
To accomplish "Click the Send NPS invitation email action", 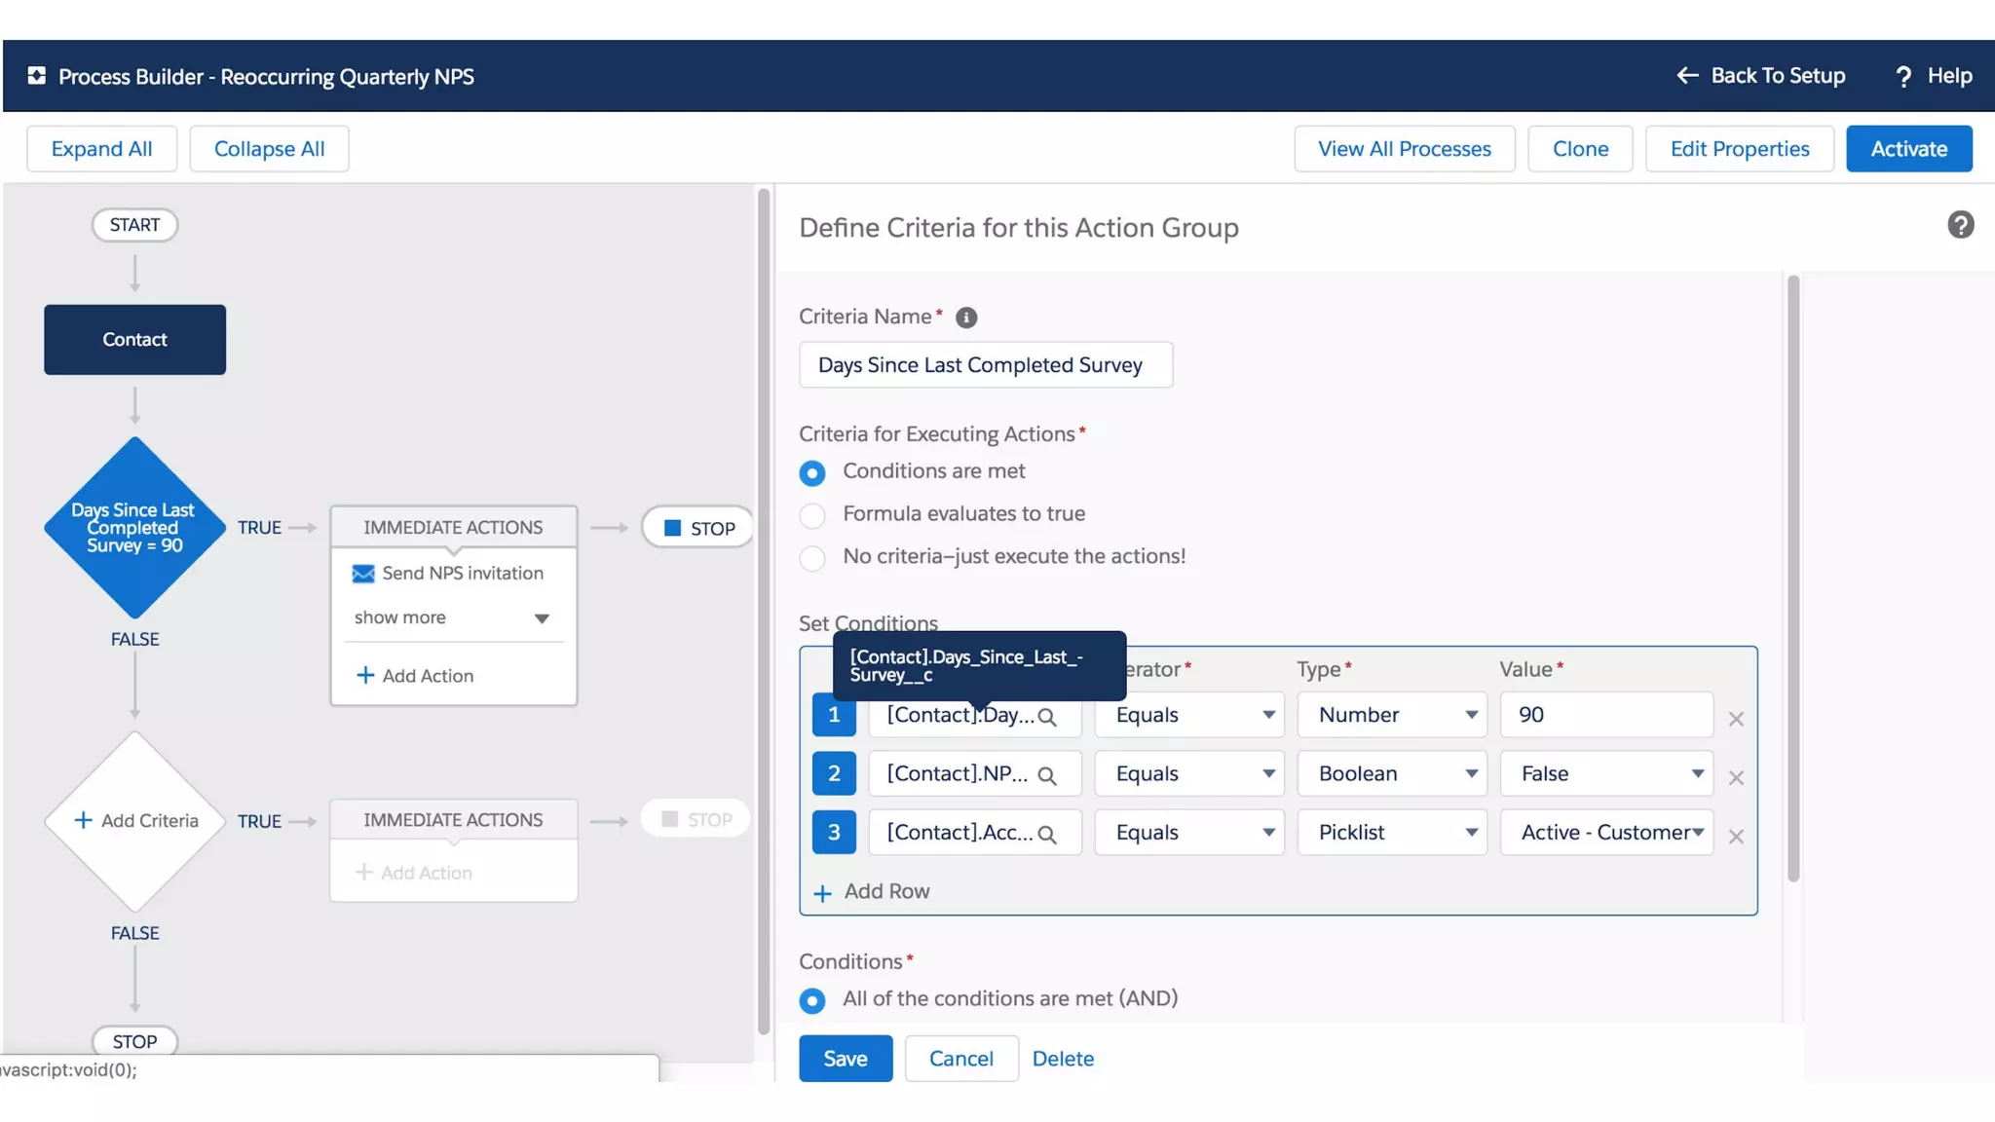I will pos(448,574).
